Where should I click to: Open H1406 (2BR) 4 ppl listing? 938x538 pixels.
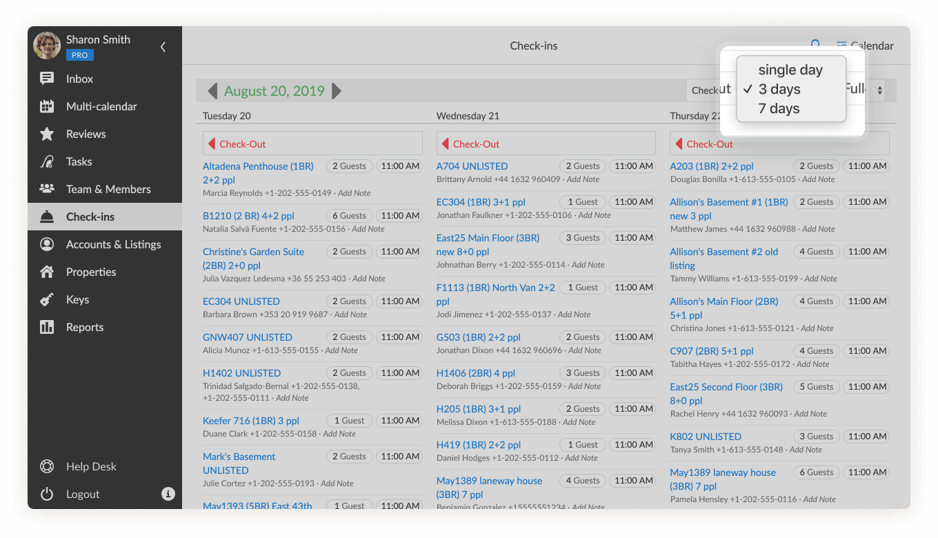(x=476, y=373)
